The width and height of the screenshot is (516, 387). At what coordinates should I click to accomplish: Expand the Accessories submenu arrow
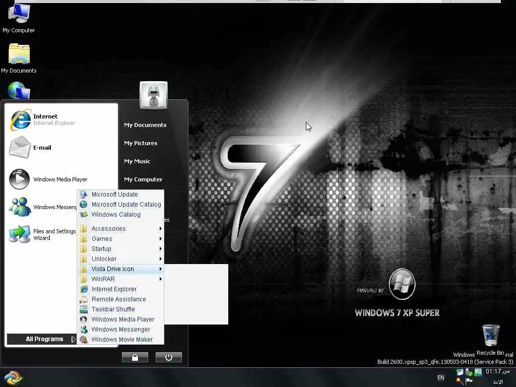click(160, 229)
